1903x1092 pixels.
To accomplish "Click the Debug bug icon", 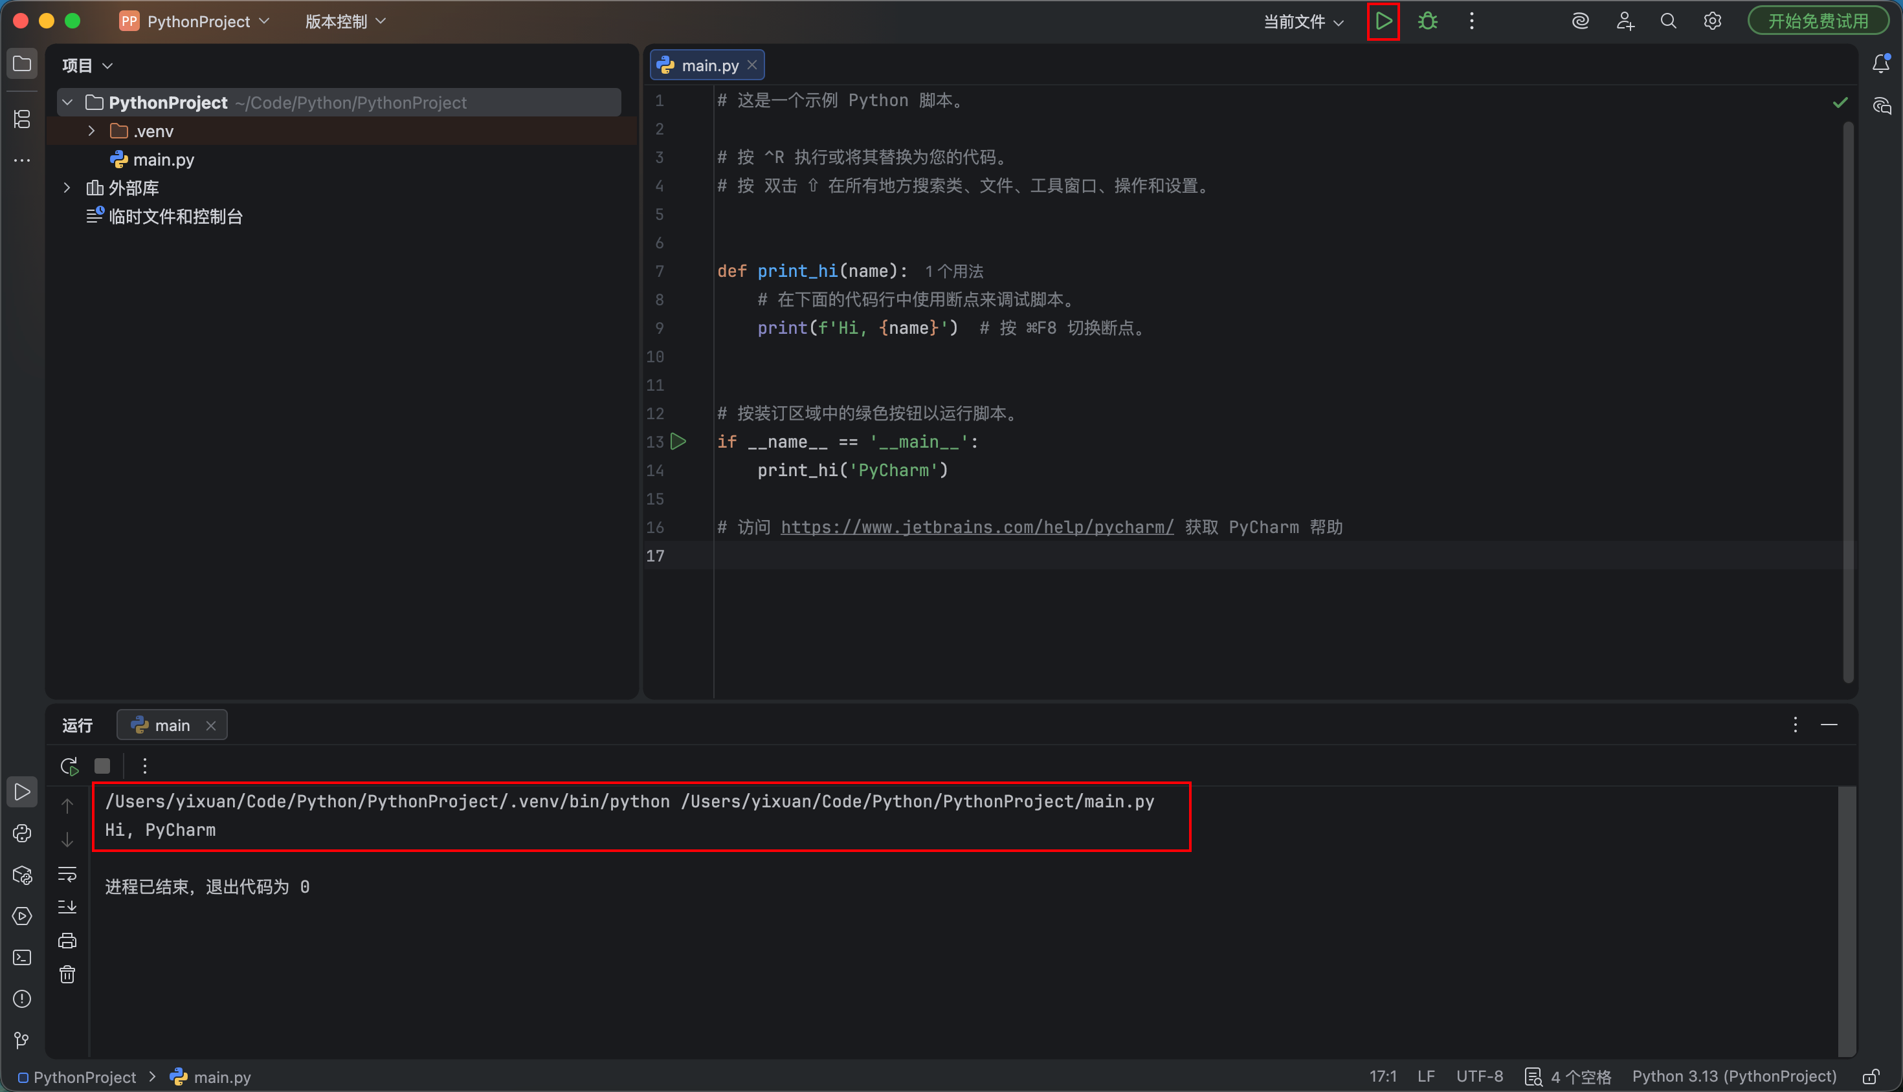I will [1427, 21].
